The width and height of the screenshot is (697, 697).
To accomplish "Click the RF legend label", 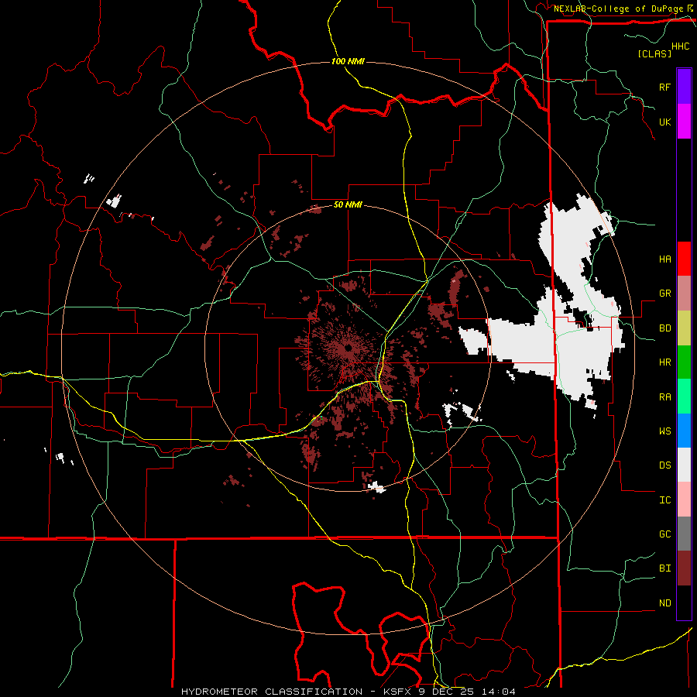I will [664, 87].
